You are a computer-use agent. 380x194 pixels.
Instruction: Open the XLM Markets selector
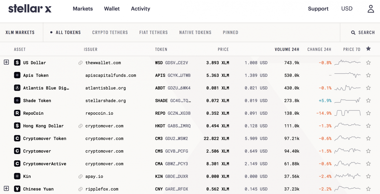pyautogui.click(x=20, y=32)
